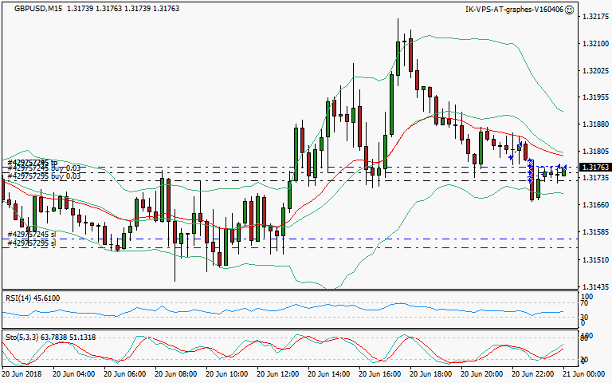Screen dimensions: 612x383
Task: Click the 20 Jun 12:00 time label
Action: point(277,374)
